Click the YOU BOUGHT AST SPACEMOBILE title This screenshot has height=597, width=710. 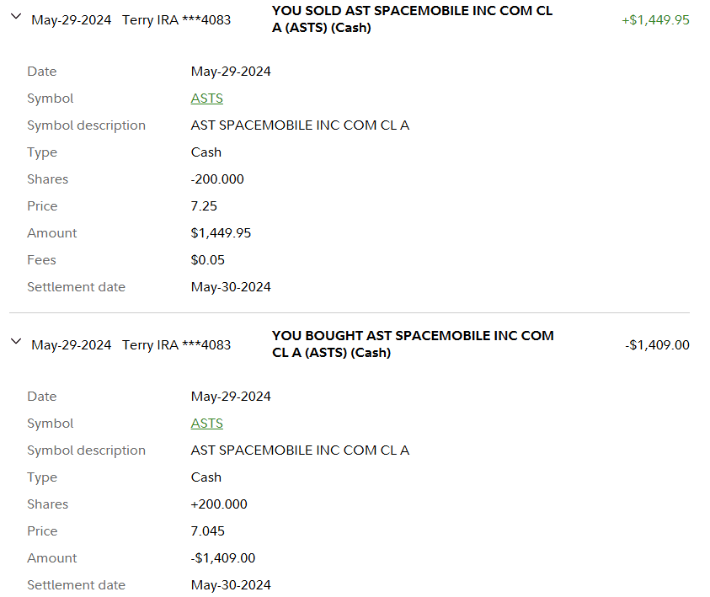pyautogui.click(x=413, y=344)
